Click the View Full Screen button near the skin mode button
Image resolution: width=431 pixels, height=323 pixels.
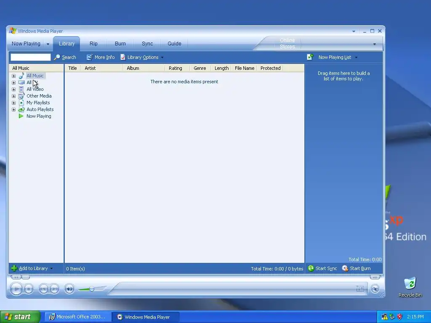point(360,289)
